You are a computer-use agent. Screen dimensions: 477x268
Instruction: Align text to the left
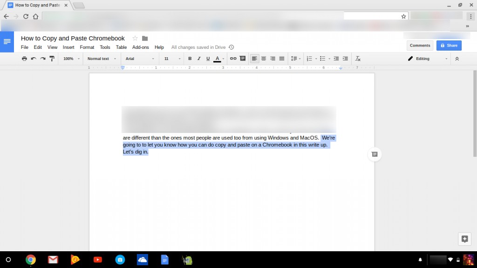pyautogui.click(x=254, y=59)
